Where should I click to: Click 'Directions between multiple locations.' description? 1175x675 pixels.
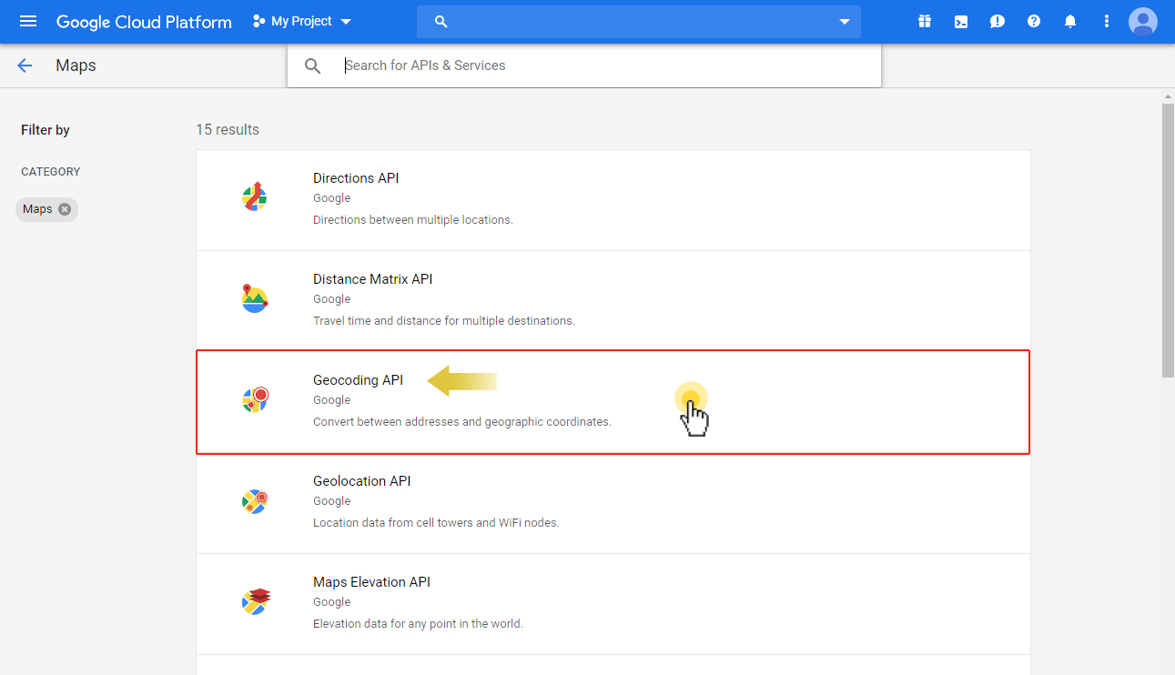[413, 220]
